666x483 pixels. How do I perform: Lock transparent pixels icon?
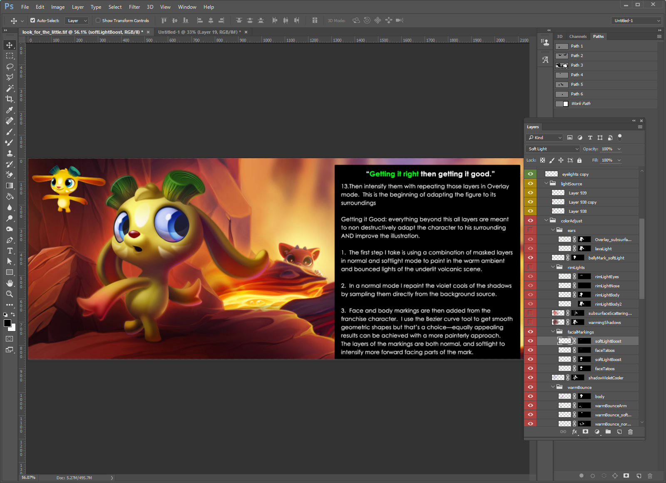543,160
